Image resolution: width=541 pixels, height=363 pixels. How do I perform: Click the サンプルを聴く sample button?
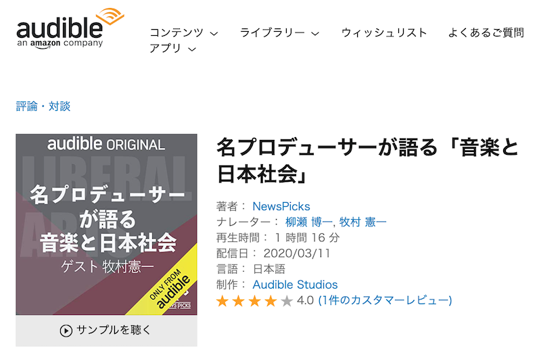click(106, 331)
